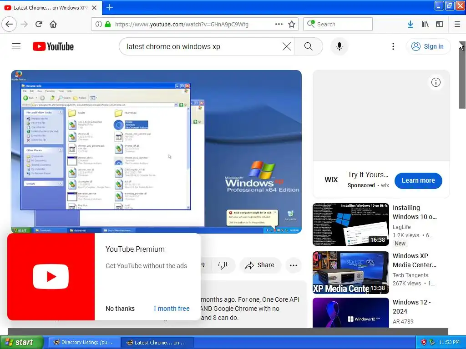Start voice search with microphone icon

339,46
